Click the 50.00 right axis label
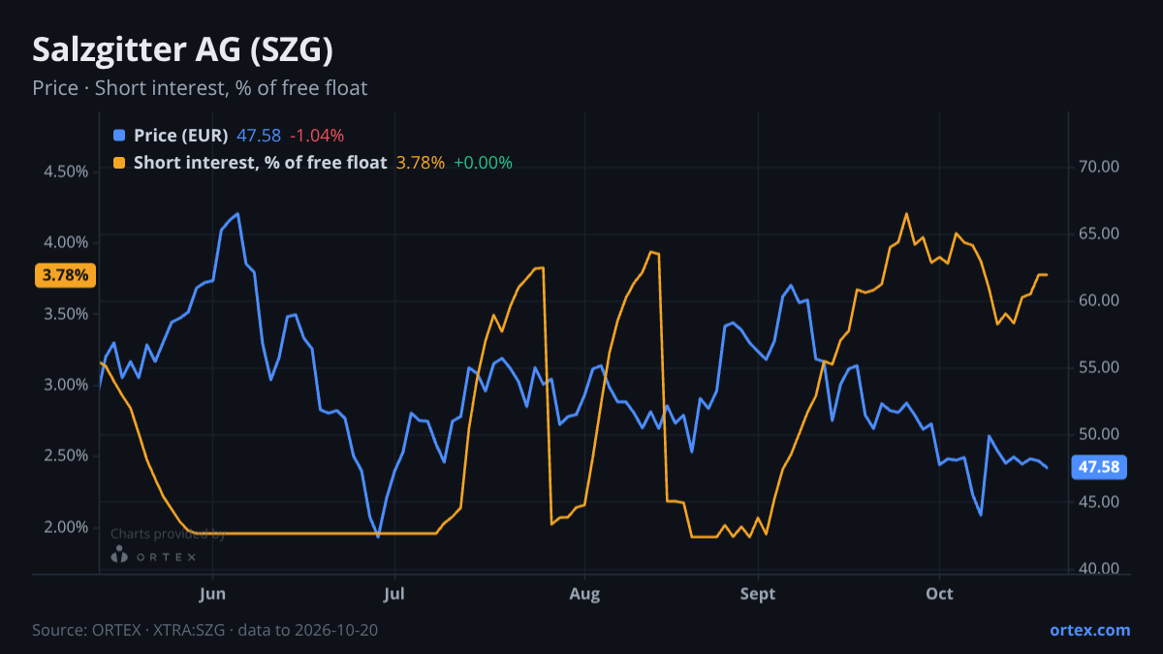 [x=1099, y=434]
